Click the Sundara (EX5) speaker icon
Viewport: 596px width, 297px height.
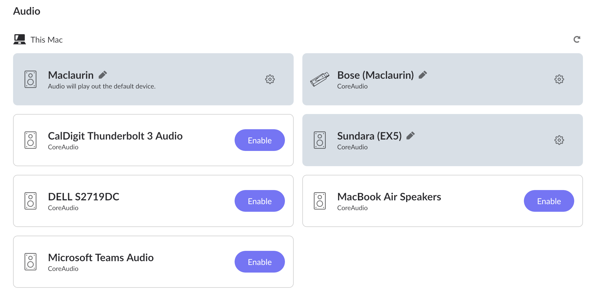tap(320, 140)
